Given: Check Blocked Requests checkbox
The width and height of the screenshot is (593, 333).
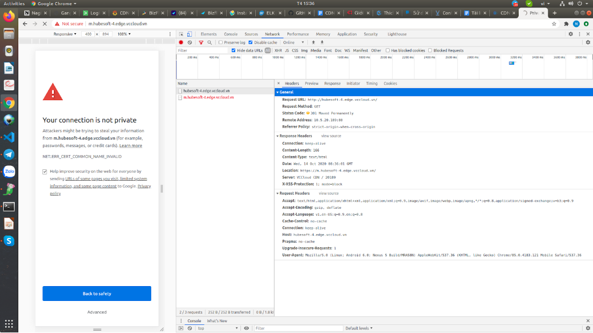Looking at the screenshot, I should (430, 50).
